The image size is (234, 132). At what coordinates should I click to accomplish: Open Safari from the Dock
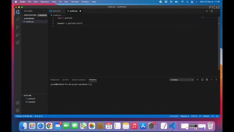(41, 126)
